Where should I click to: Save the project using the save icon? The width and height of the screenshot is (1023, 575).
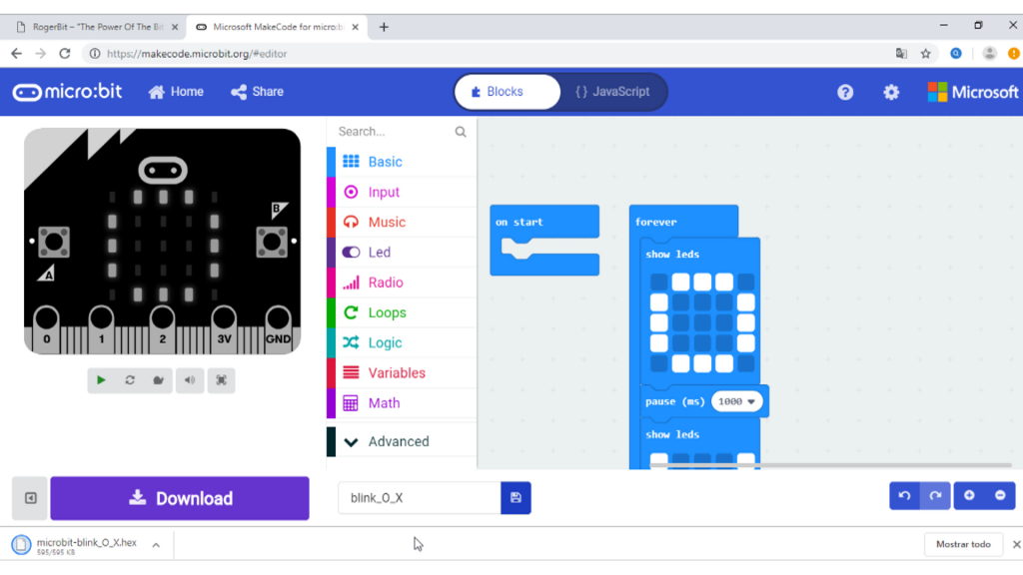[515, 496]
